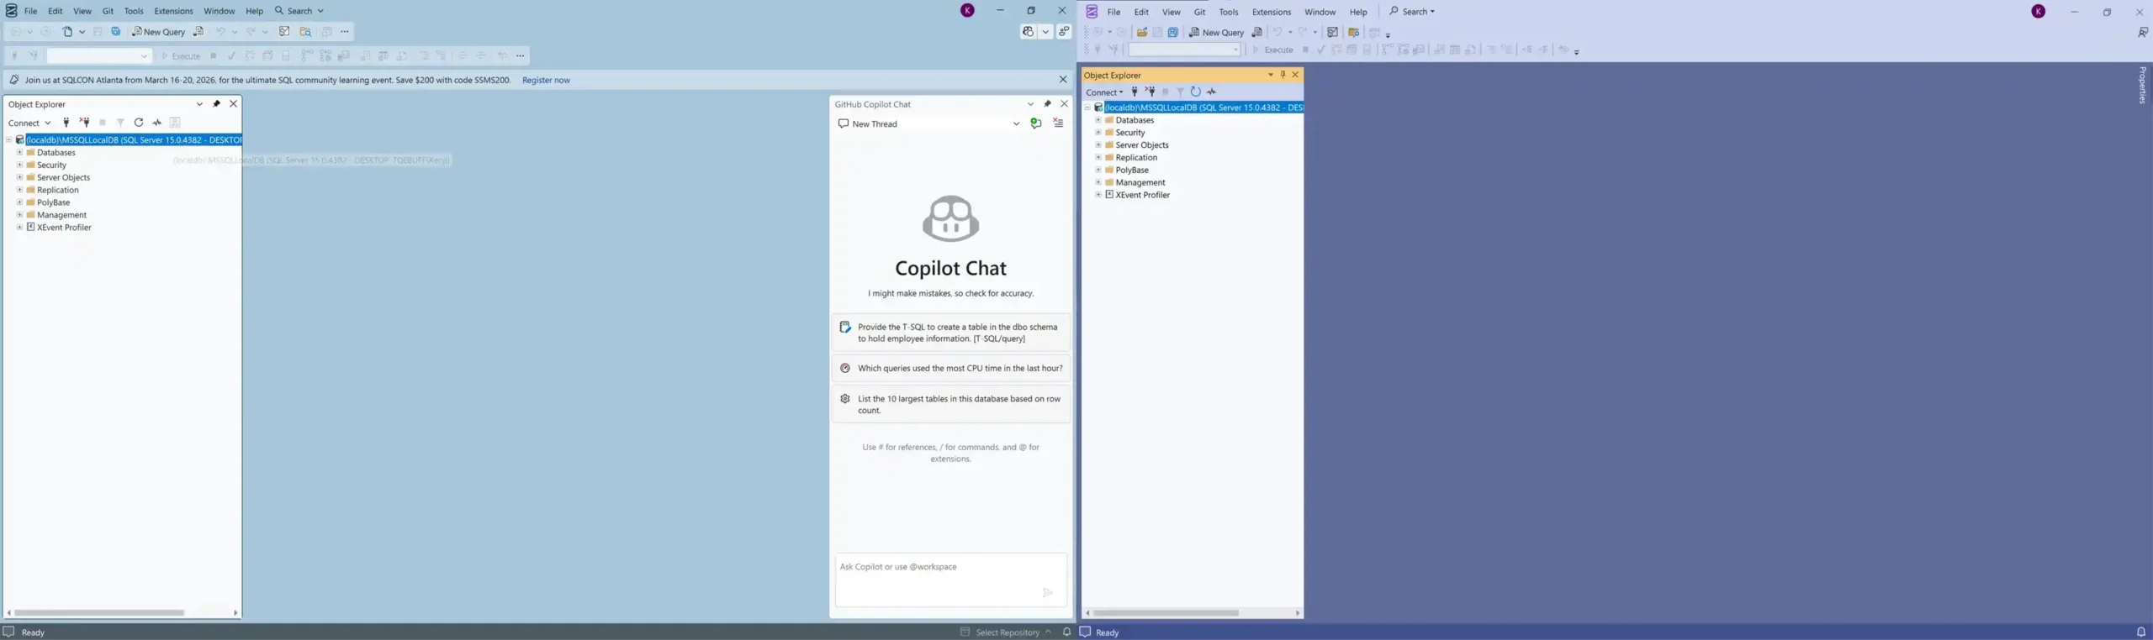
Task: Create new thread icon in Copilot Chat
Action: pyautogui.click(x=1035, y=123)
